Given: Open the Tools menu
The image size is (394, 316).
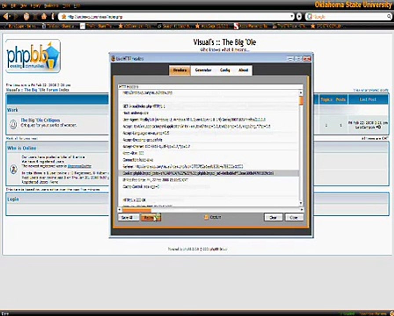Looking at the screenshot, I should click(66, 5).
